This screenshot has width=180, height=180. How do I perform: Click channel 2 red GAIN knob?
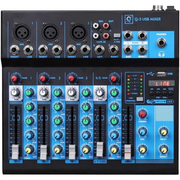pyautogui.click(x=42, y=78)
